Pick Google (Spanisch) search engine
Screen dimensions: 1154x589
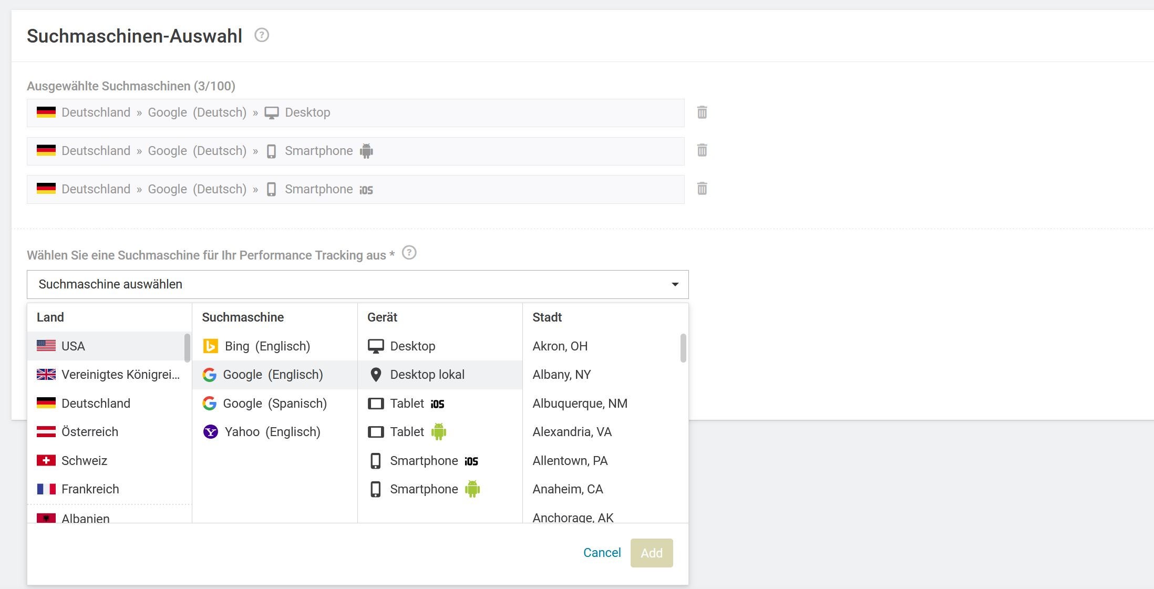[274, 404]
